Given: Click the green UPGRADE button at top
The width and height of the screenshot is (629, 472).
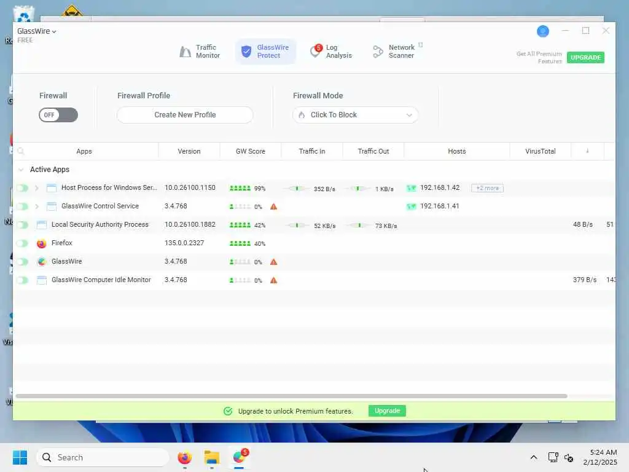Looking at the screenshot, I should (x=585, y=57).
